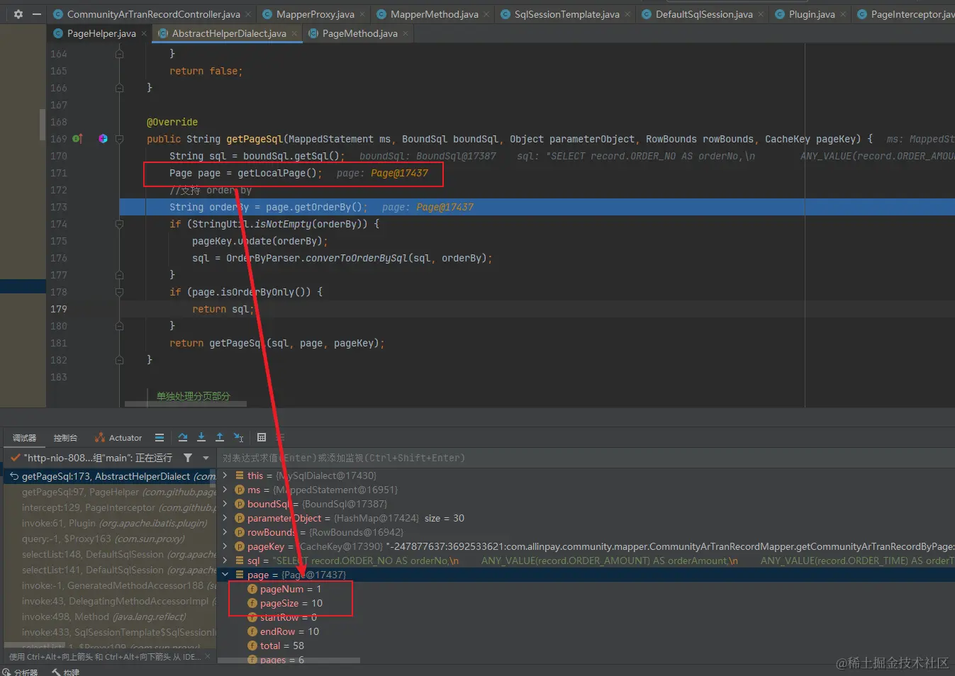Switch to the 控制台 console tab
Image resolution: width=955 pixels, height=676 pixels.
click(x=65, y=438)
